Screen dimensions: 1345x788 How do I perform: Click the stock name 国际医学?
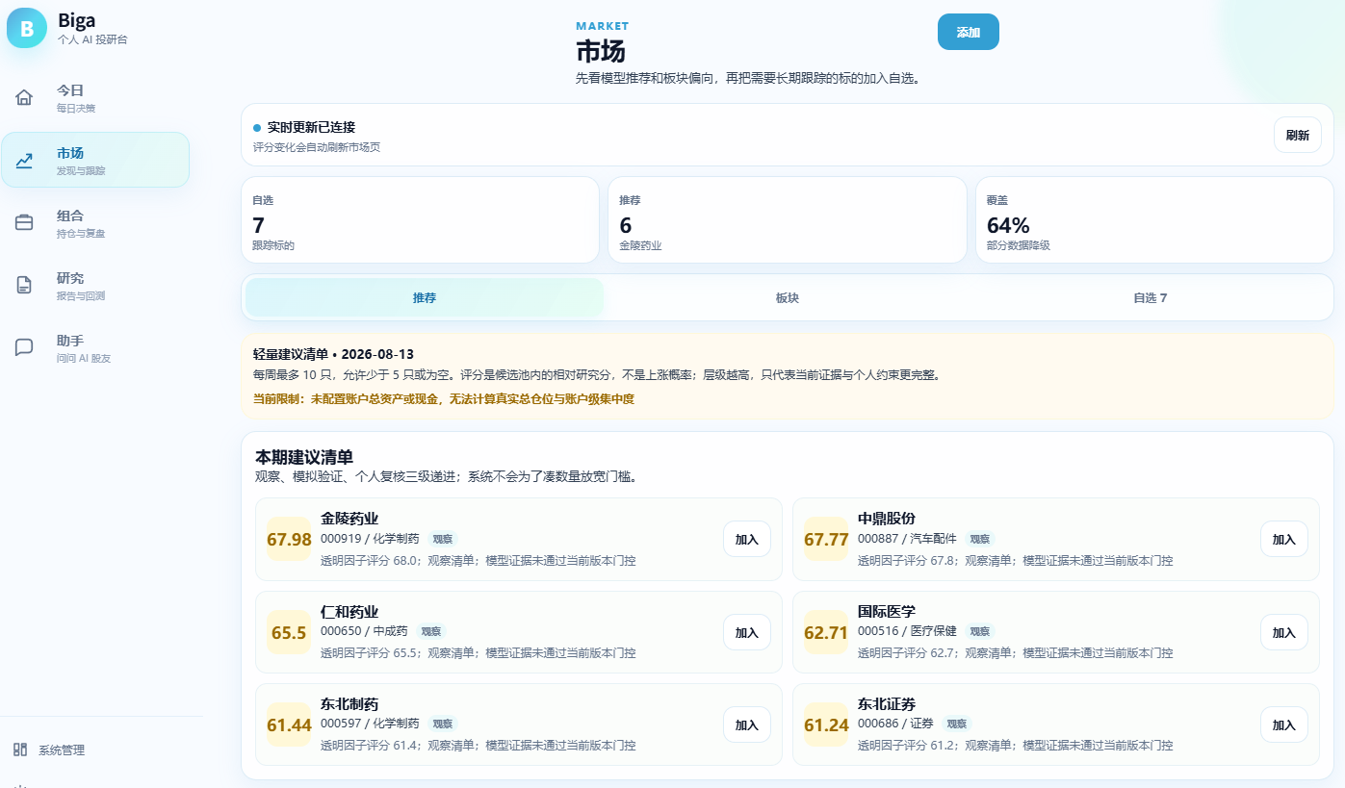coord(887,612)
